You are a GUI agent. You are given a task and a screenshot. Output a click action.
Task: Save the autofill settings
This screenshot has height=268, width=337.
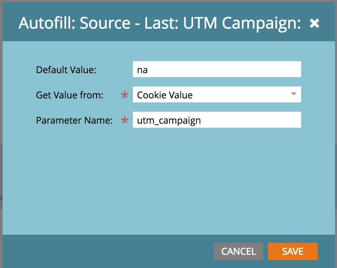click(x=292, y=251)
